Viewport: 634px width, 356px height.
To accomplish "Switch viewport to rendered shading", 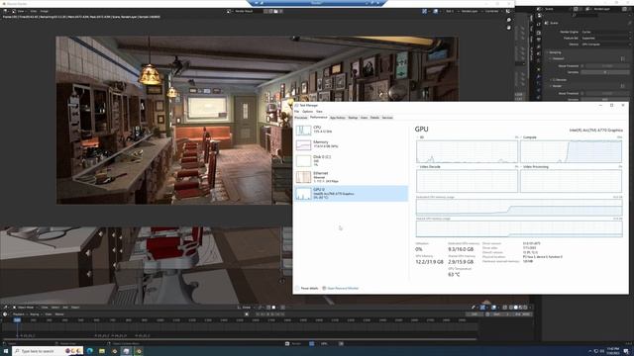I will point(525,308).
